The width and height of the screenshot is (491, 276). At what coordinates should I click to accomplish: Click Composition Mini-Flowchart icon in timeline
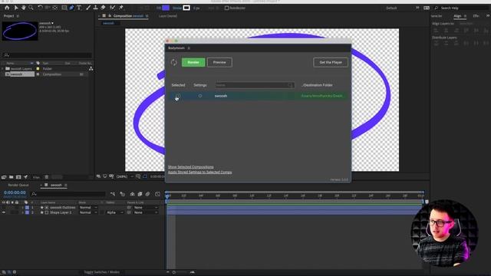coord(113,194)
